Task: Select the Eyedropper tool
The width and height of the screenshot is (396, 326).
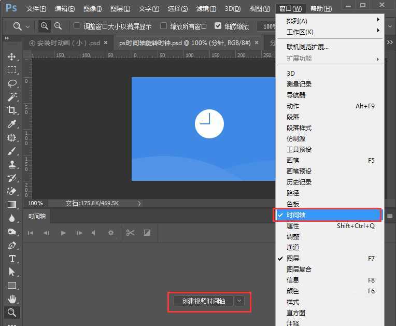Action: click(11, 124)
